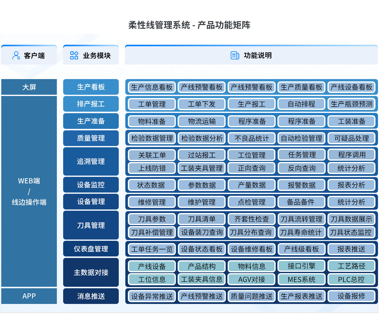Select the 物流运输 function
The width and height of the screenshot is (379, 334).
tap(202, 122)
